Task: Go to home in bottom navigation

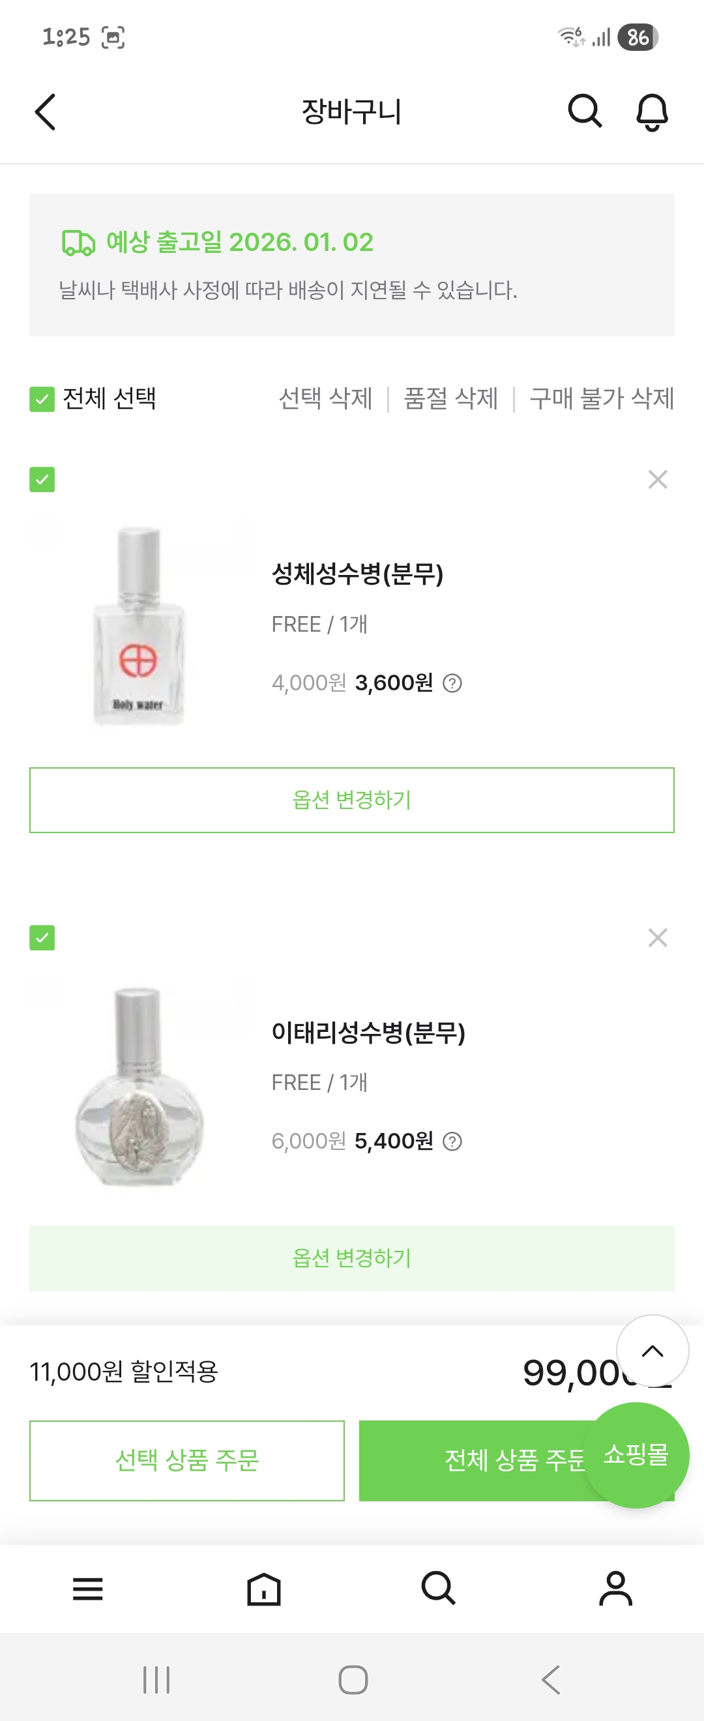Action: [x=264, y=1589]
